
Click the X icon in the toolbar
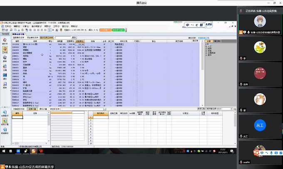[x=53, y=30]
